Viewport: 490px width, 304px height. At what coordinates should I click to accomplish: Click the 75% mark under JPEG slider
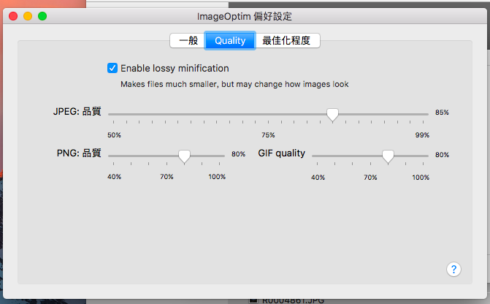pos(268,135)
